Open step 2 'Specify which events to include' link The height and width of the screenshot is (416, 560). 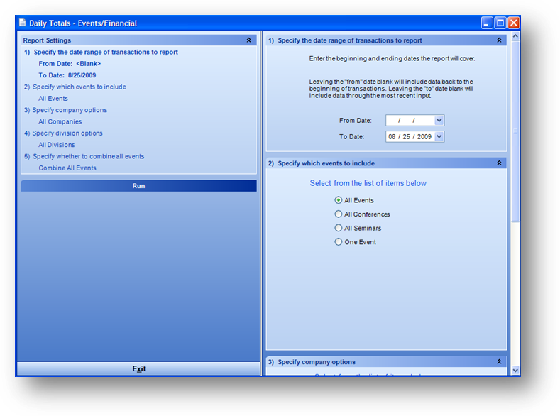tap(79, 87)
